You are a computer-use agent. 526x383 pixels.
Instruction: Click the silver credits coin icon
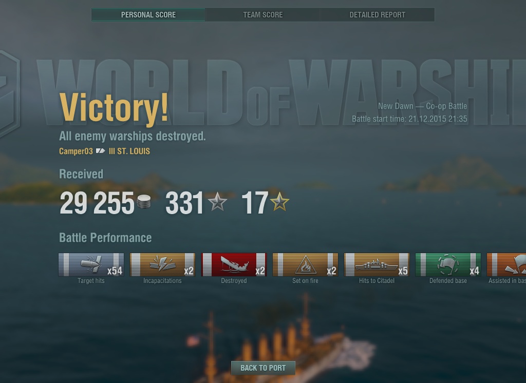tap(144, 202)
